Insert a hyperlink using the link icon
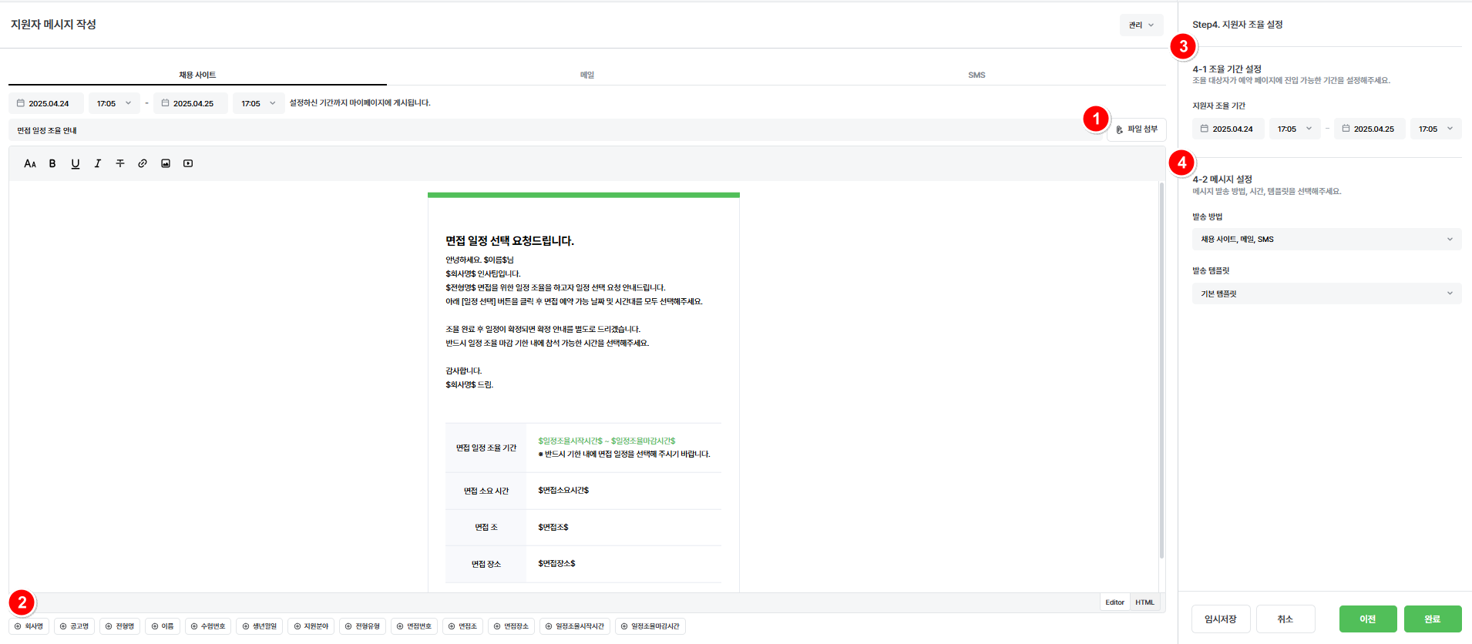Screen dimensions: 1472x644 tap(143, 163)
